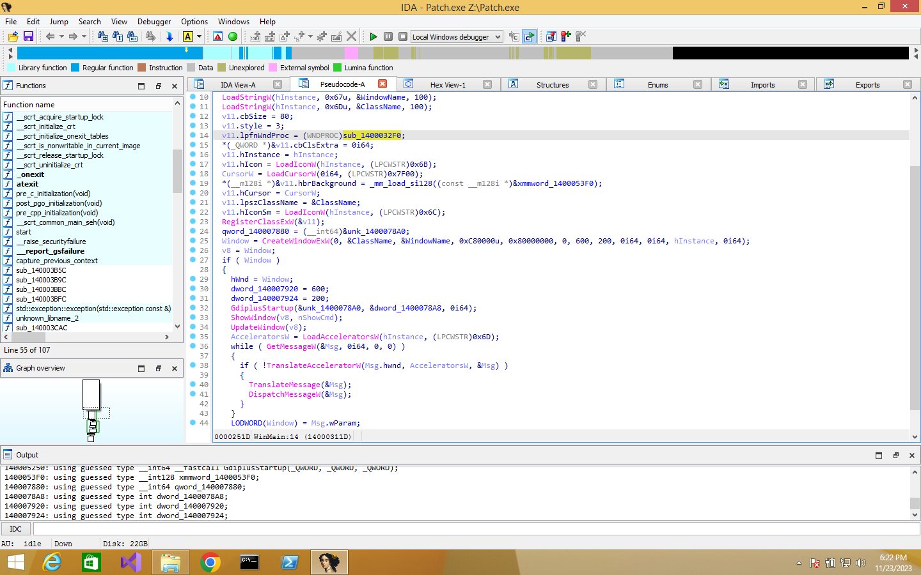Click the green circle indicator icon
Screen dimensions: 921x575
(x=233, y=36)
